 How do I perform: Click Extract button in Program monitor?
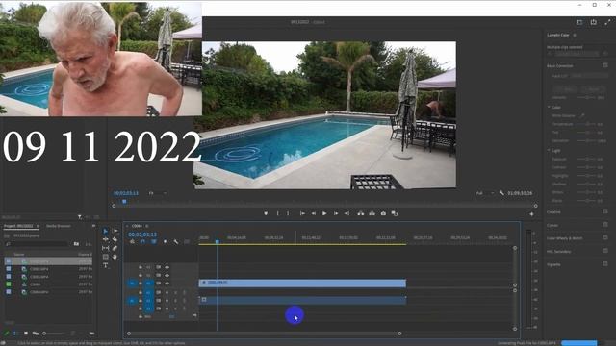372,213
